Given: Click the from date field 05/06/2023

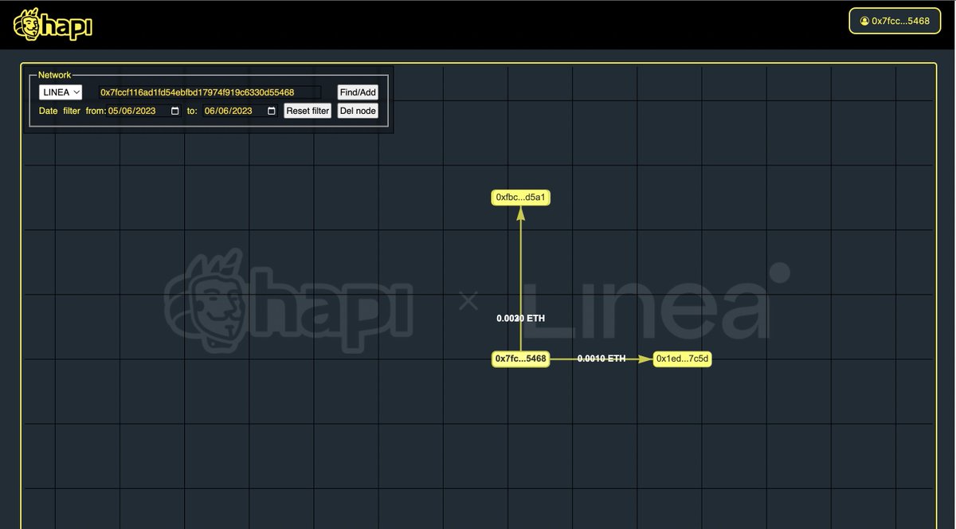Looking at the screenshot, I should click(x=144, y=111).
